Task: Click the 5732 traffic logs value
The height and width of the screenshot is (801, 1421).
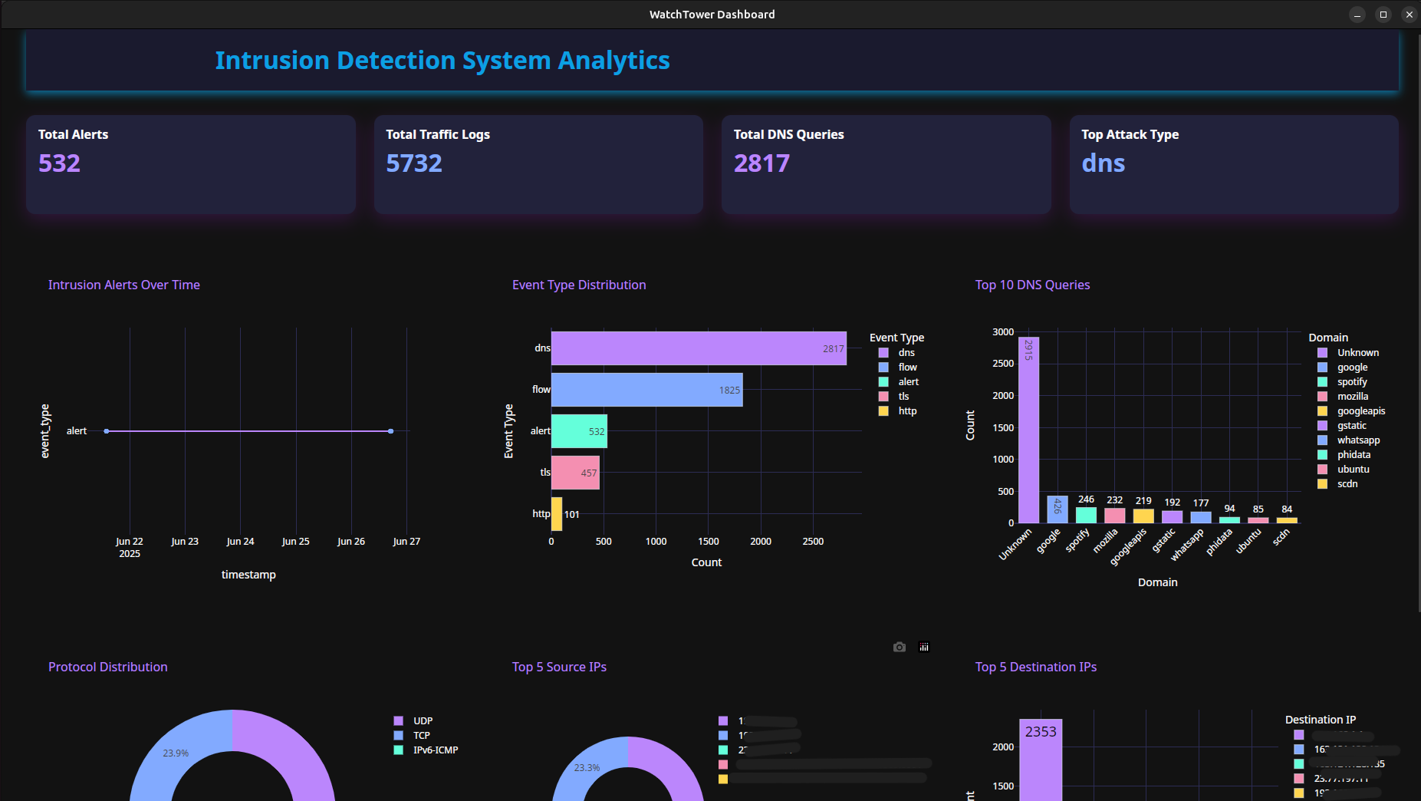Action: point(414,163)
